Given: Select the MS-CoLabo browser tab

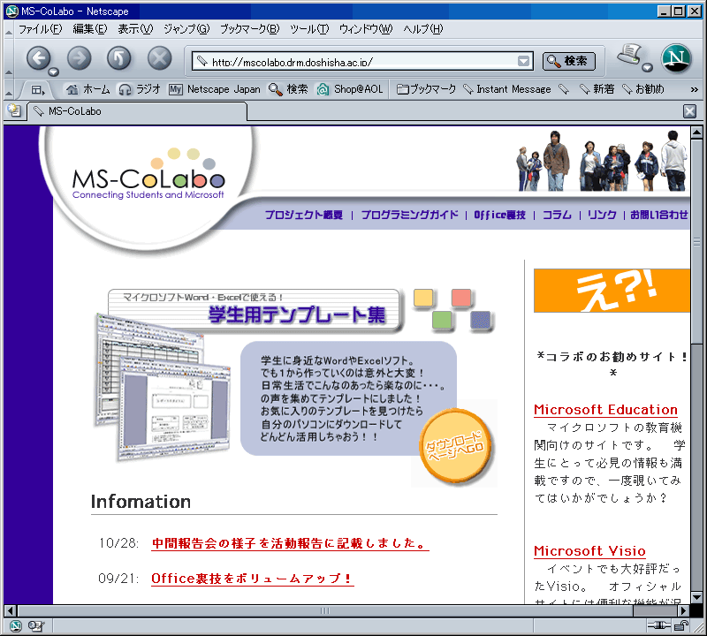Looking at the screenshot, I should (x=137, y=111).
